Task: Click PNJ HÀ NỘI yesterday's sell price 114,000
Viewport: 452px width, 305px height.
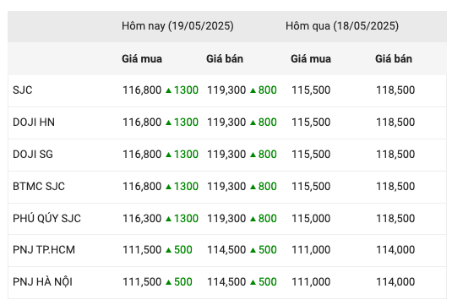Action: (x=395, y=281)
